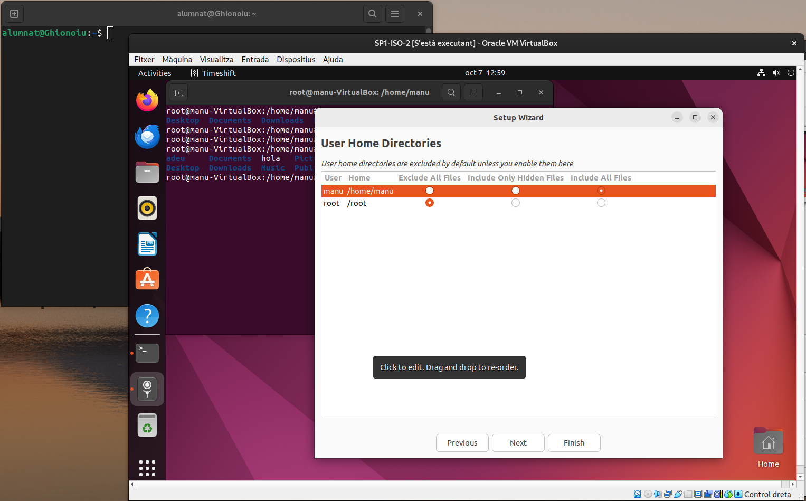Open the Dispositius menu in VirtualBox
Image resolution: width=806 pixels, height=501 pixels.
pyautogui.click(x=296, y=60)
